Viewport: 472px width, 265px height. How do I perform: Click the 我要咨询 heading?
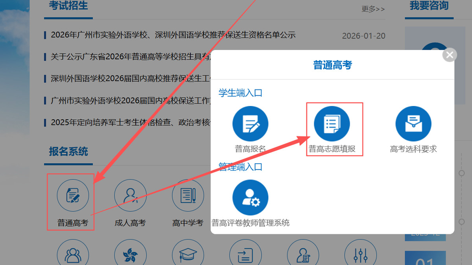pyautogui.click(x=428, y=6)
